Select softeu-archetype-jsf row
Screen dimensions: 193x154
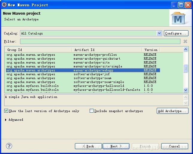[83, 74]
